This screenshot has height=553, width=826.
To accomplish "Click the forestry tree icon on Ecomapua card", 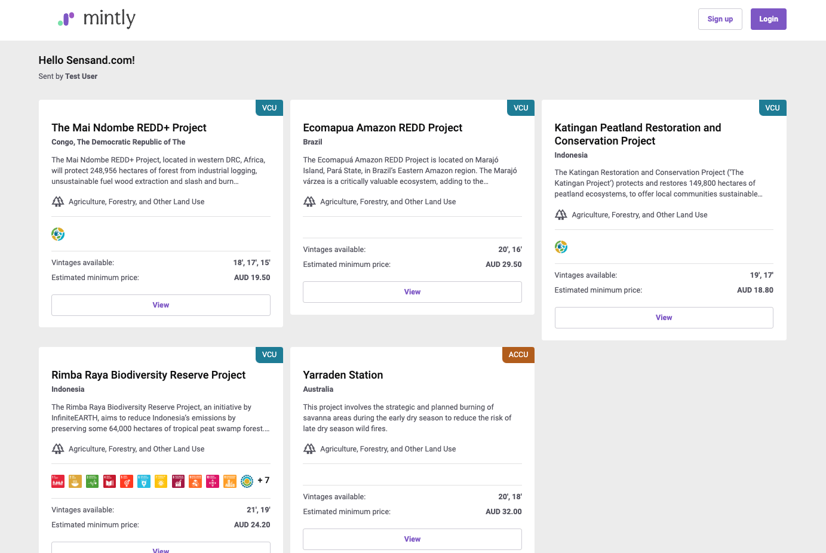I will 309,202.
